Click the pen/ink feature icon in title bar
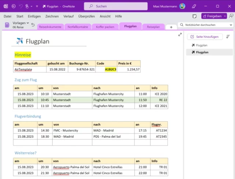The height and width of the screenshot is (179, 235). pos(194,6)
